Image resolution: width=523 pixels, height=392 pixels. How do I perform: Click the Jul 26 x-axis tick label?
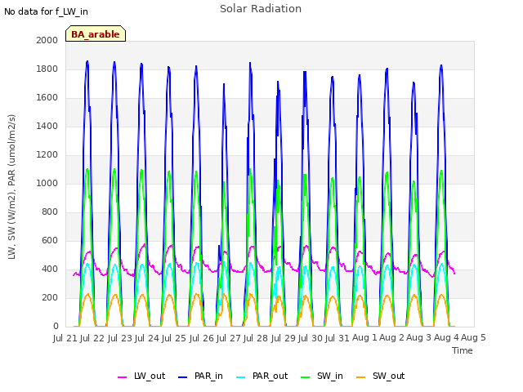coord(202,338)
